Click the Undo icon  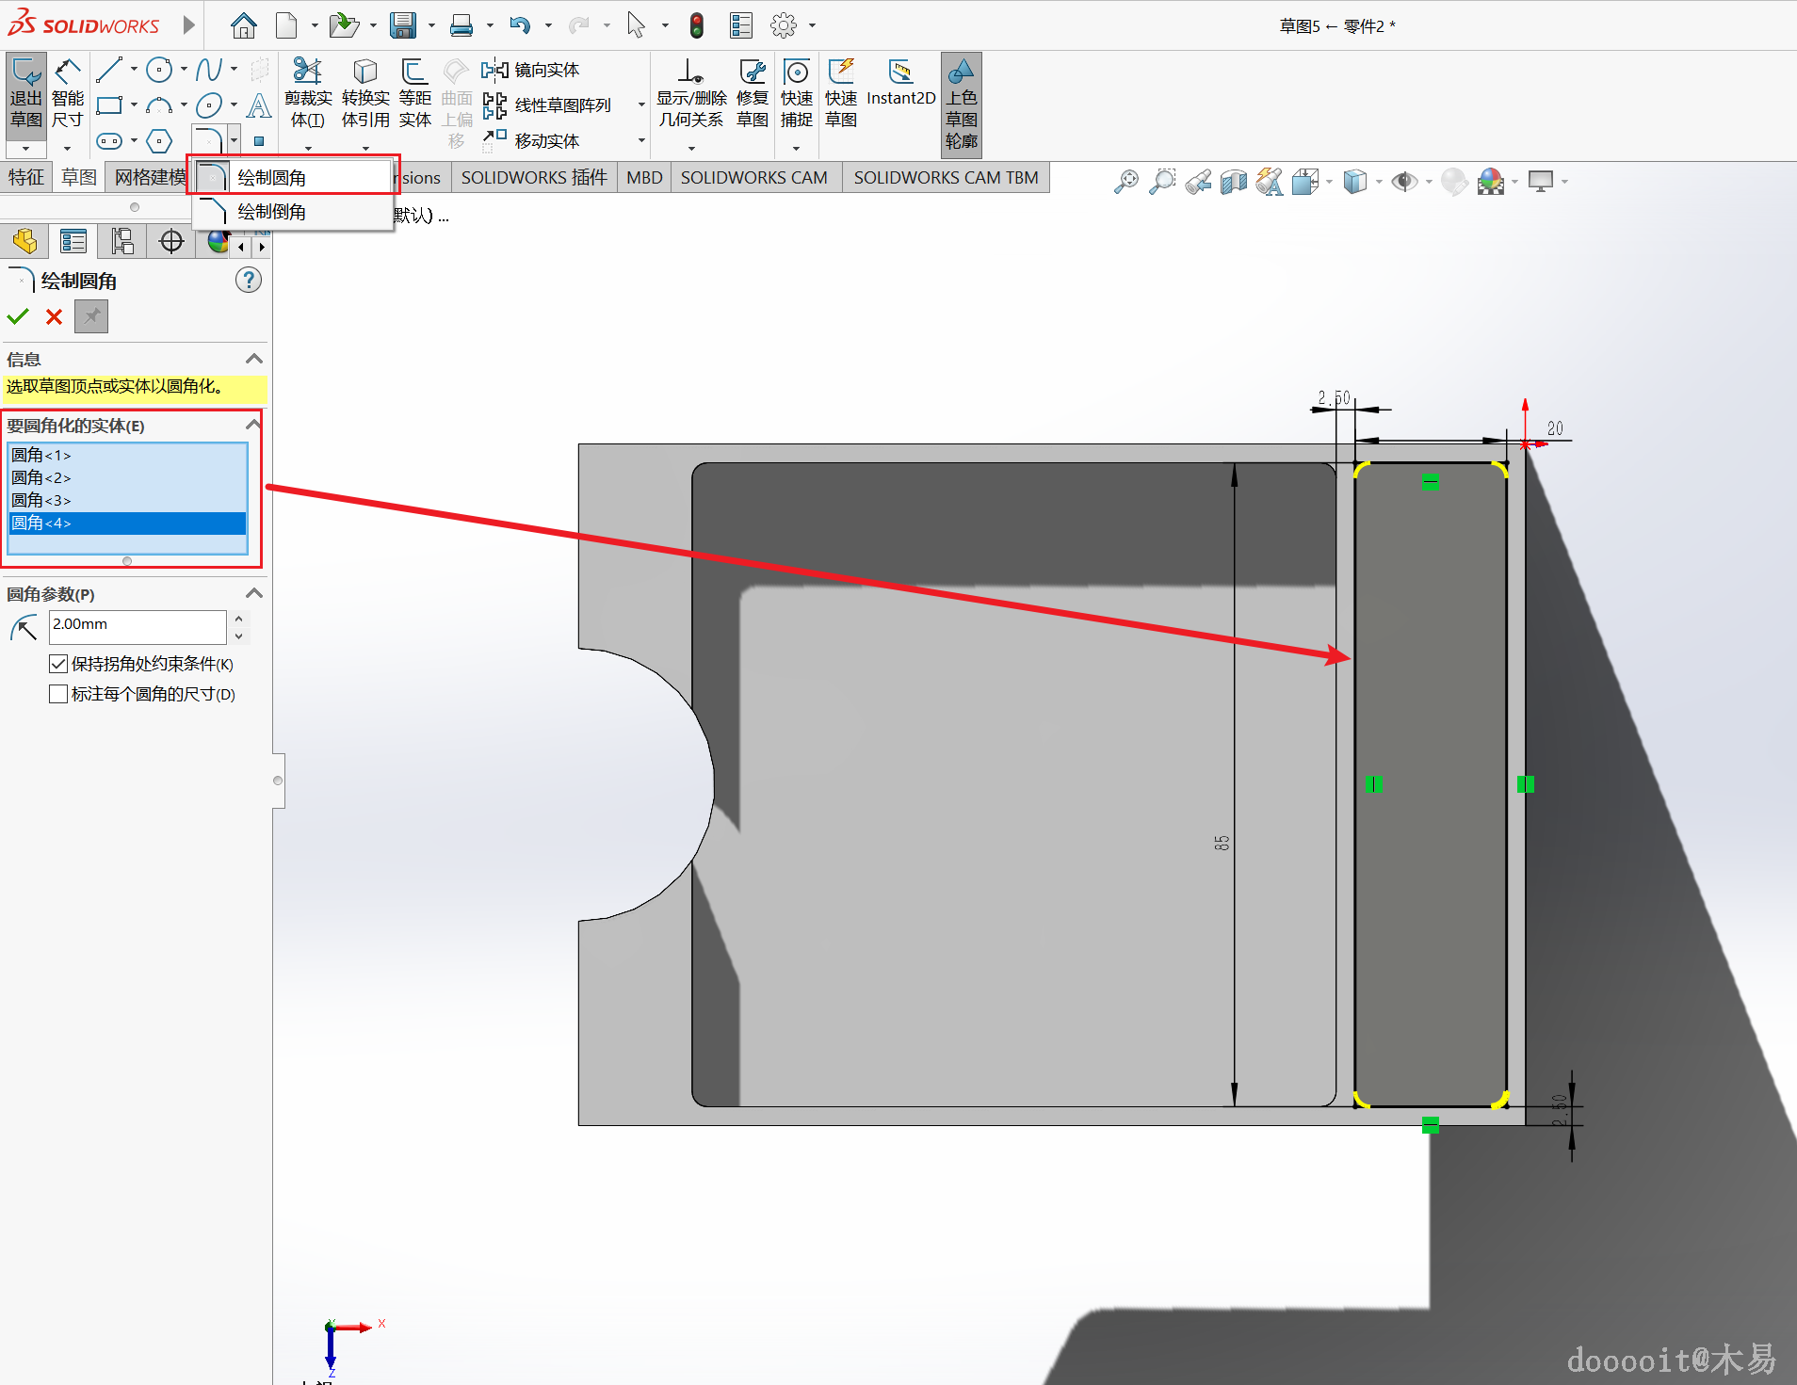(520, 25)
